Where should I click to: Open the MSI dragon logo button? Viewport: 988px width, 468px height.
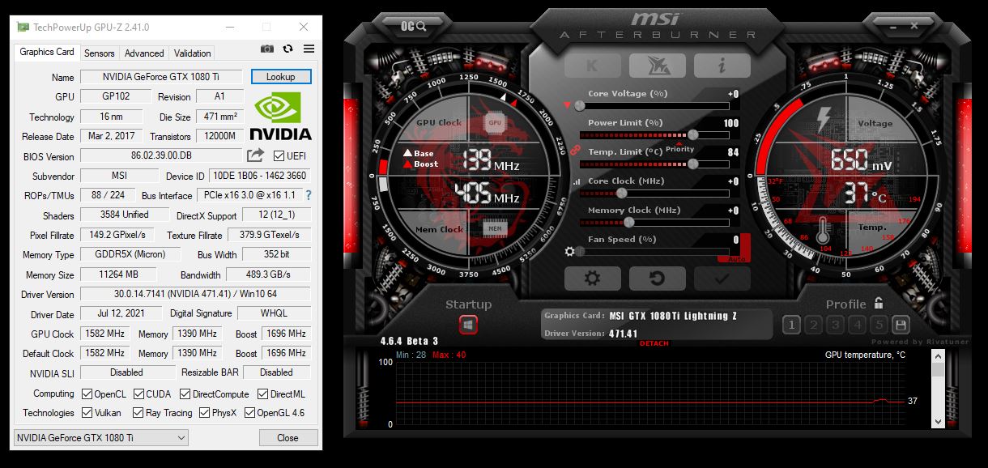pyautogui.click(x=657, y=66)
